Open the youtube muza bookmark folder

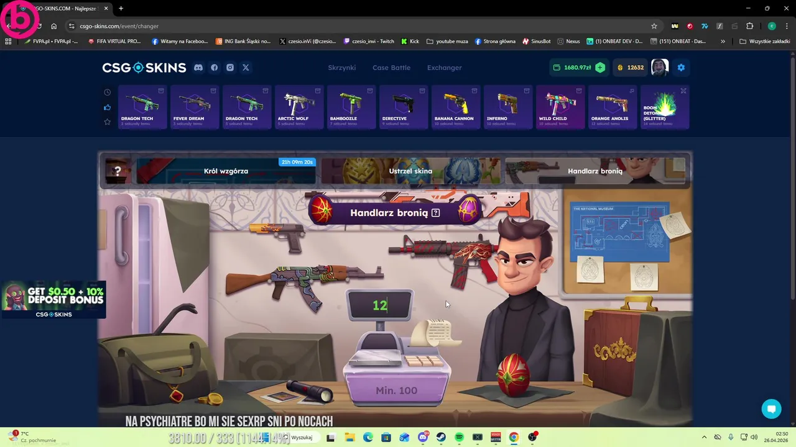click(x=448, y=42)
